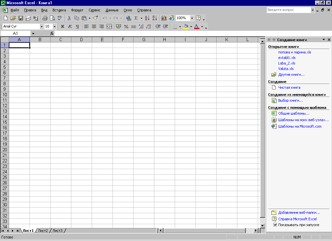Align text right icon
The height and width of the screenshot is (241, 332).
(101, 27)
